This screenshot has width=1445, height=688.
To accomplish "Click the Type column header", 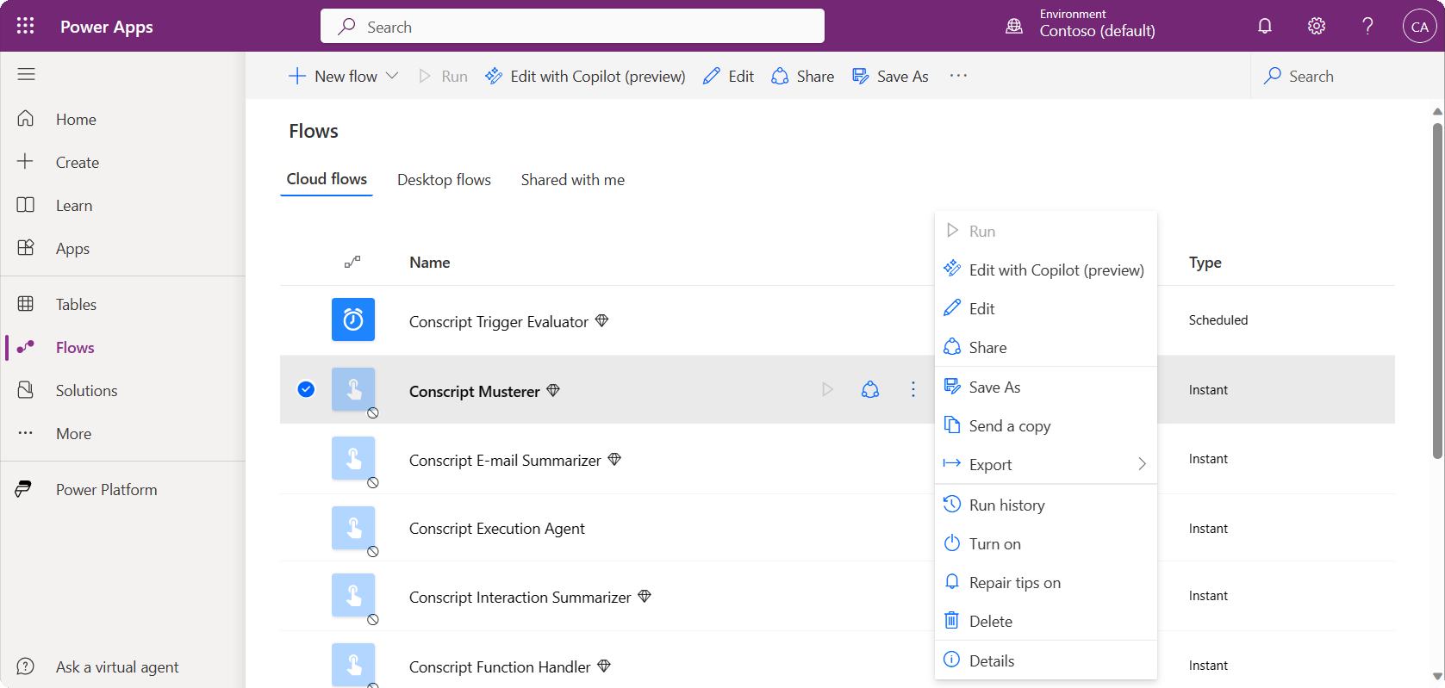I will [1205, 262].
